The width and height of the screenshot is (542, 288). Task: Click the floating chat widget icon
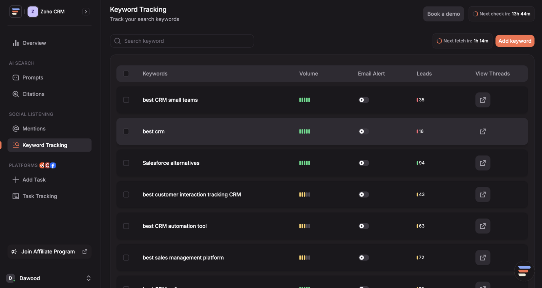[524, 271]
